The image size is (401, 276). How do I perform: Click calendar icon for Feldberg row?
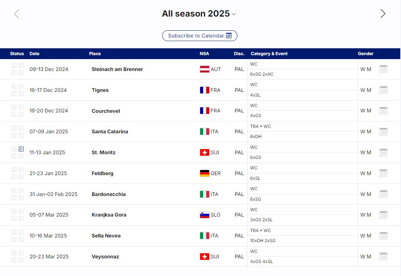[x=383, y=173]
